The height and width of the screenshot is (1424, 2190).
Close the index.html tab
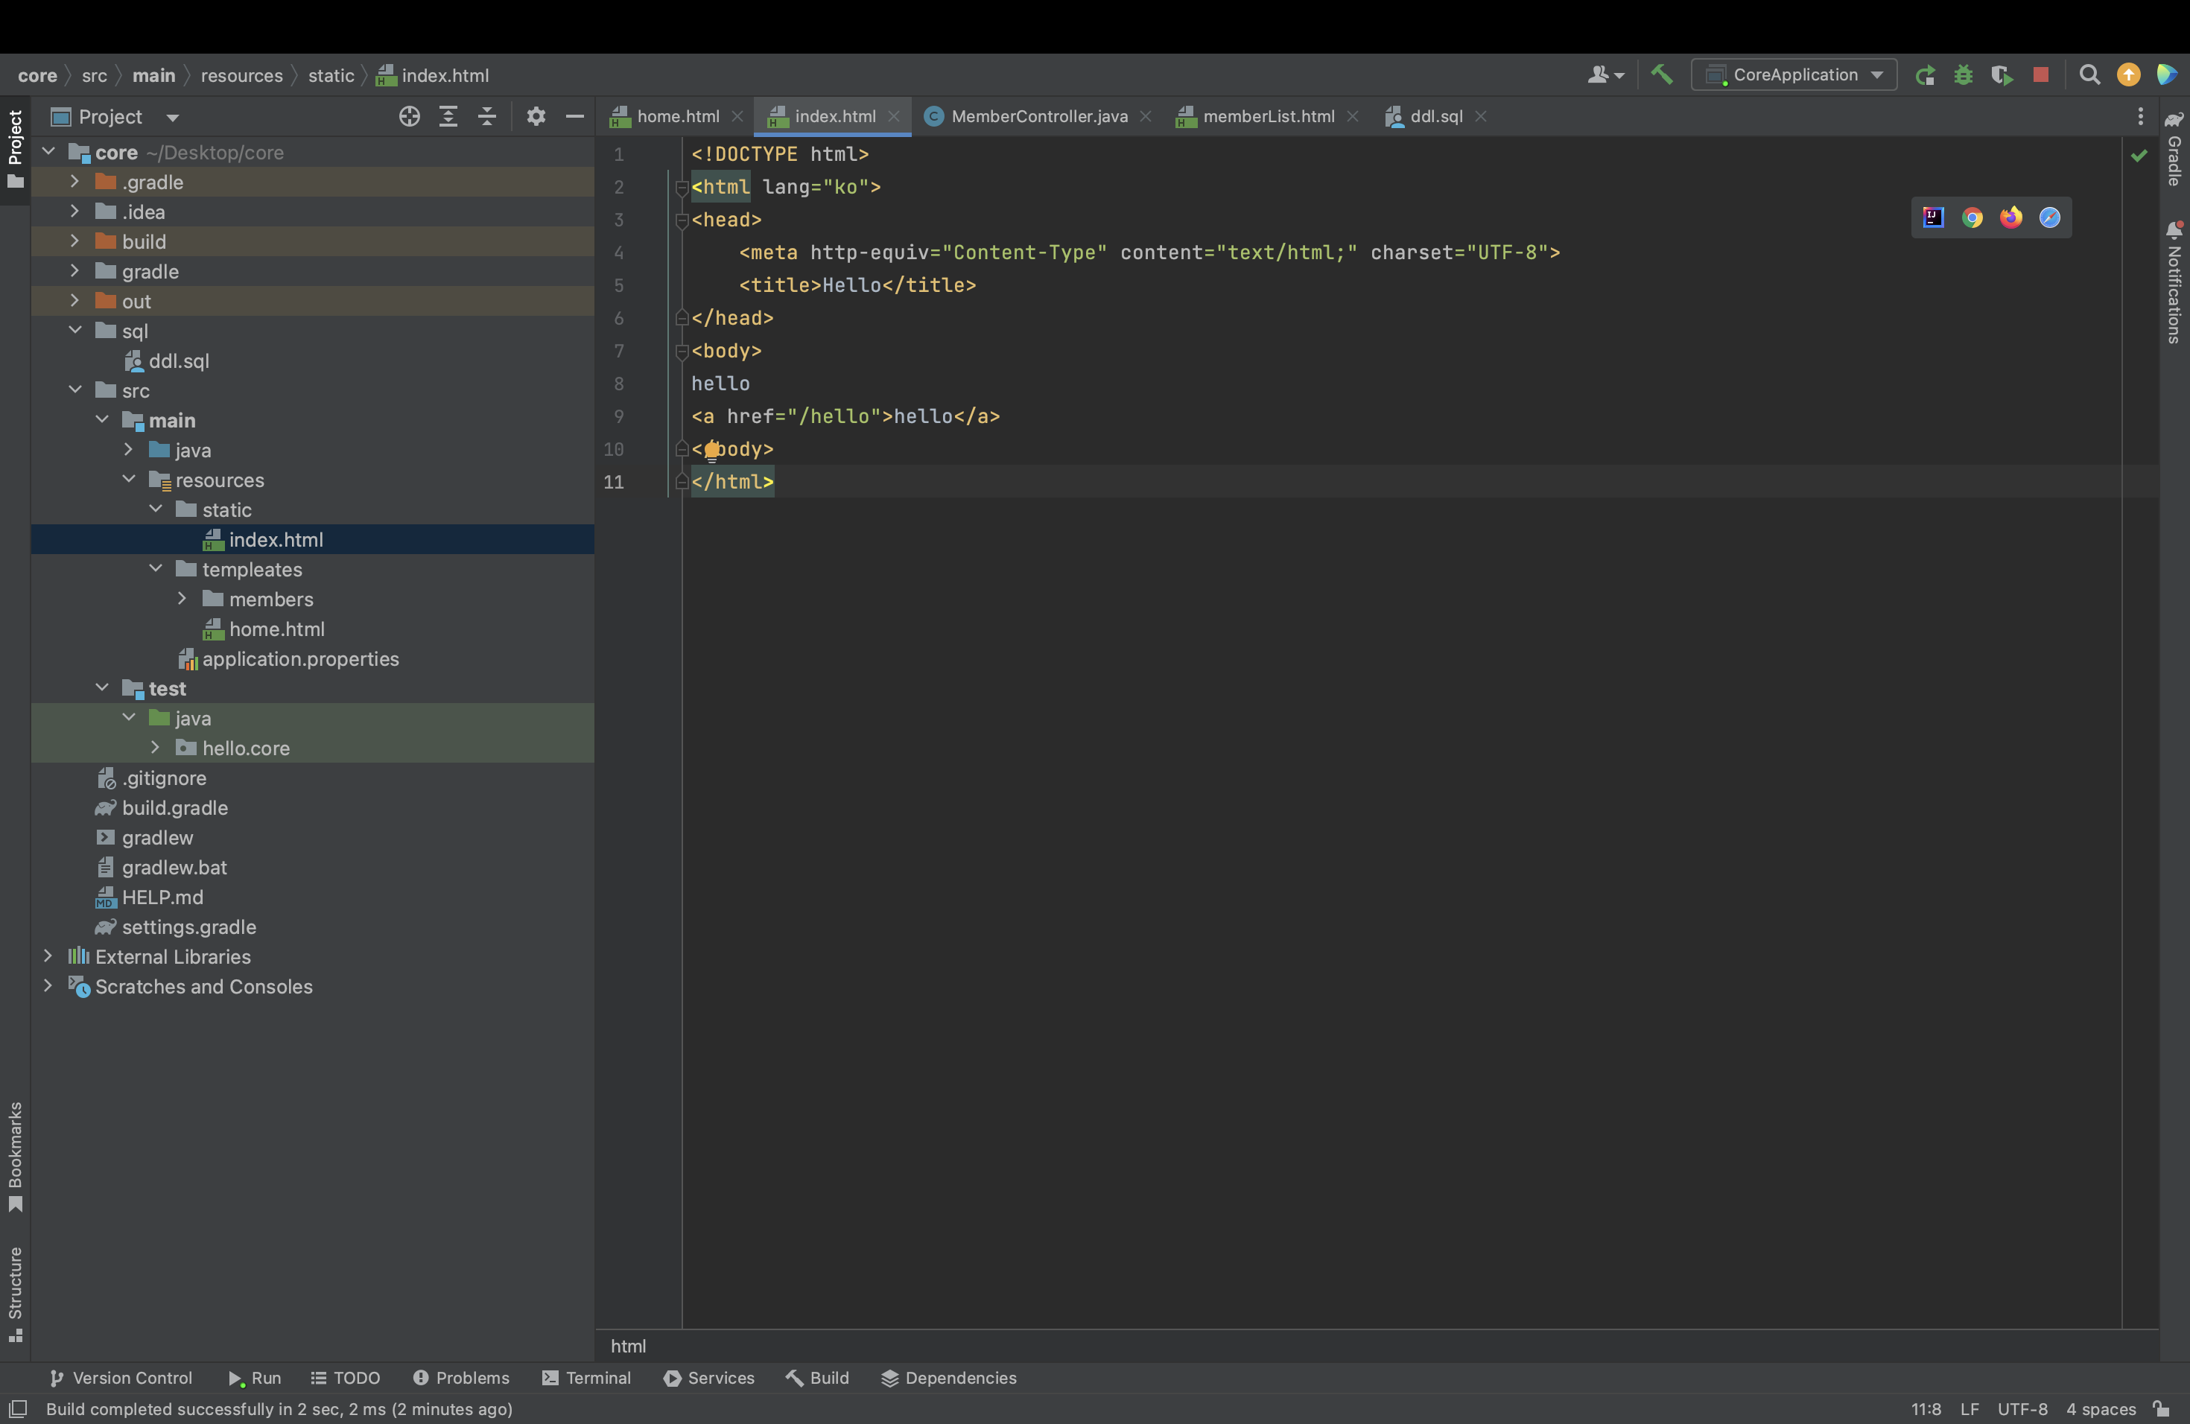pos(893,116)
